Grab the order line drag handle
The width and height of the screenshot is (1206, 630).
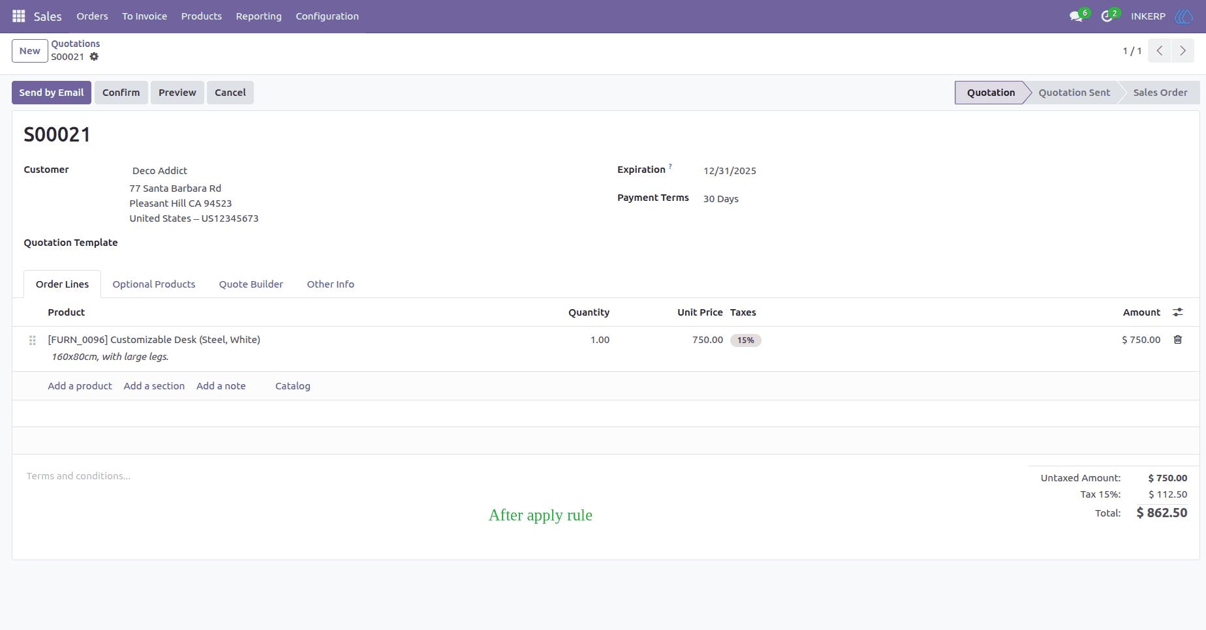click(x=33, y=340)
